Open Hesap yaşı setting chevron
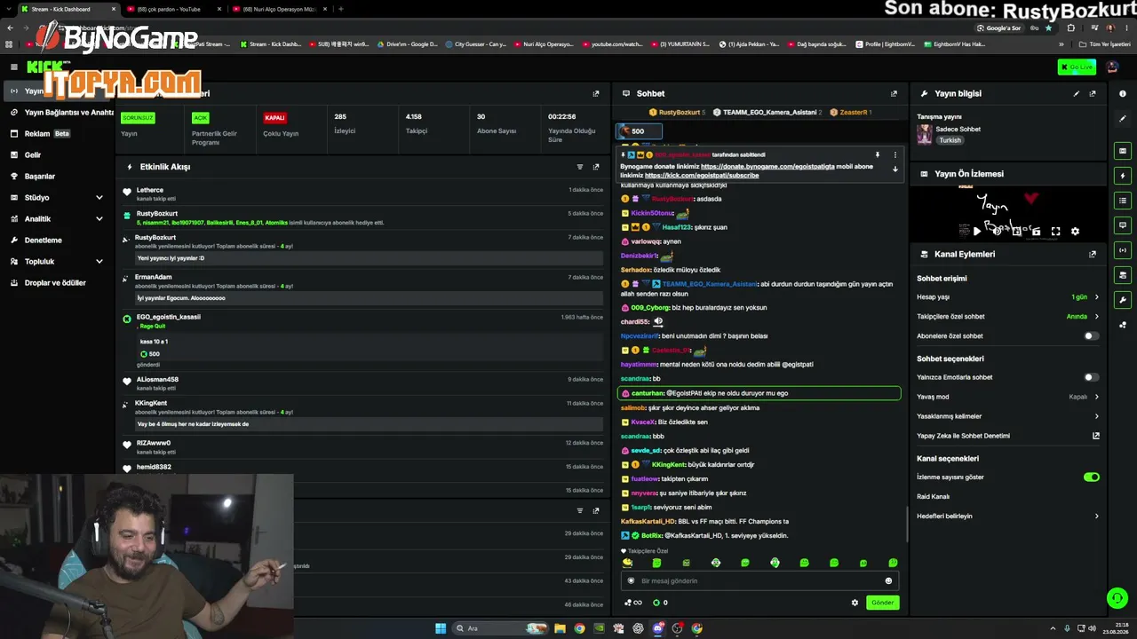 [1097, 297]
